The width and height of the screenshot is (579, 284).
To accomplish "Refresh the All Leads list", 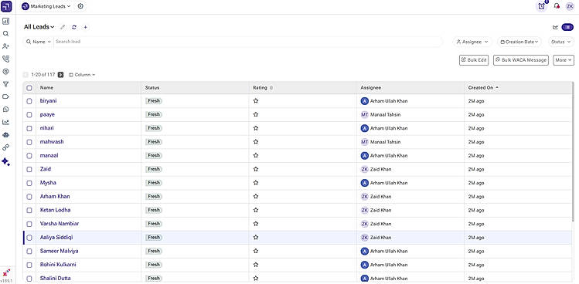I will pos(74,27).
